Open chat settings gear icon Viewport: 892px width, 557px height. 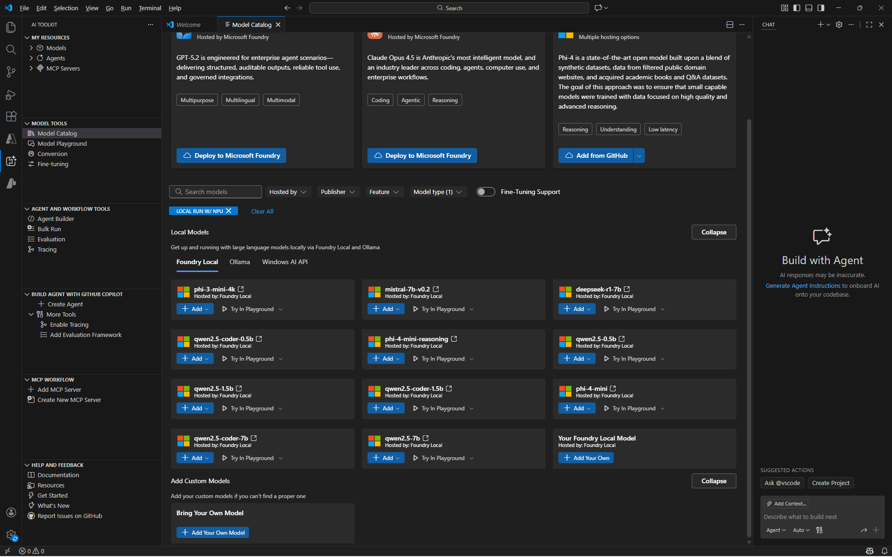click(x=839, y=25)
